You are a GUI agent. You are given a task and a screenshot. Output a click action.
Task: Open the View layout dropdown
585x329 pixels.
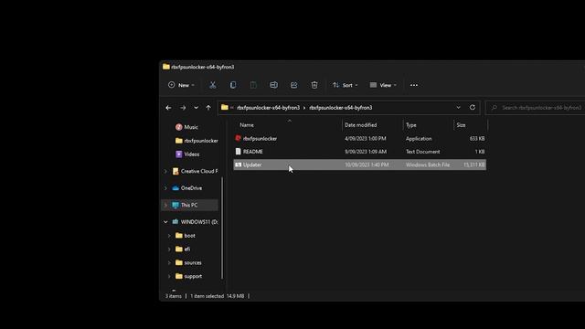(x=383, y=85)
